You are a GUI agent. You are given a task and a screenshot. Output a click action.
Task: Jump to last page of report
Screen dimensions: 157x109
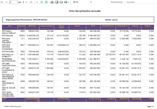tap(31, 2)
